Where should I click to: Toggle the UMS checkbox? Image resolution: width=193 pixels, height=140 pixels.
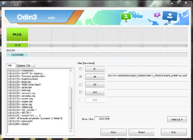(x=80, y=100)
